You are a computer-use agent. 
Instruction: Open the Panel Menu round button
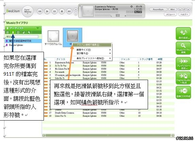[x=28, y=11]
